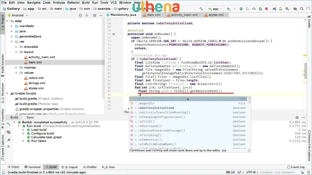Expand the Run tasks step

[x=24, y=141]
